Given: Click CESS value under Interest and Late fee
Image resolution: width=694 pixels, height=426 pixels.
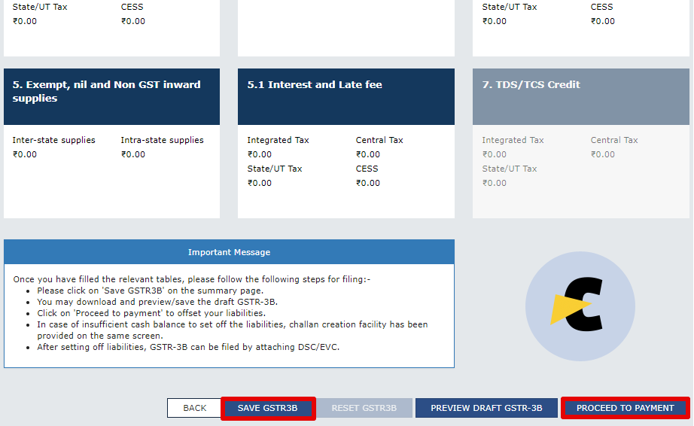Looking at the screenshot, I should (368, 183).
